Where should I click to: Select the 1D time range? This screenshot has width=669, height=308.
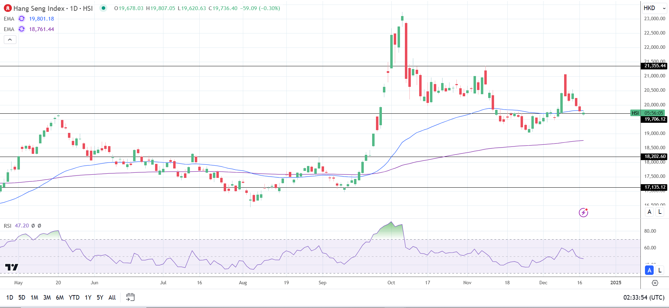pos(10,298)
